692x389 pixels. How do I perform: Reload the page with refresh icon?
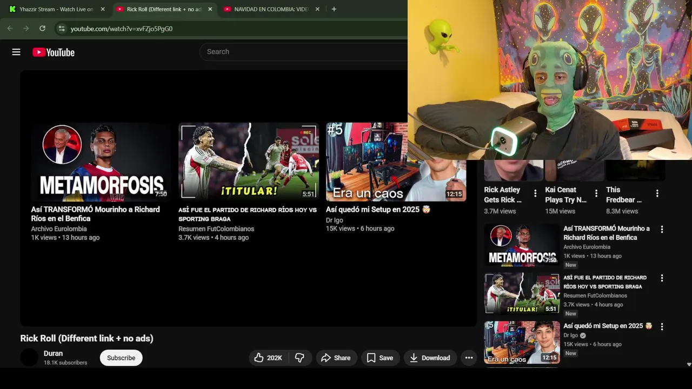pos(42,29)
